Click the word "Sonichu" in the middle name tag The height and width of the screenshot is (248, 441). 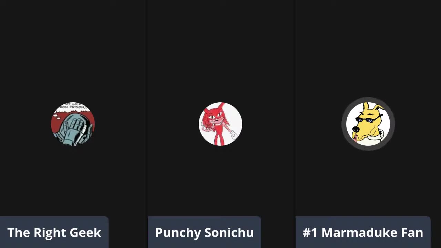pos(229,233)
